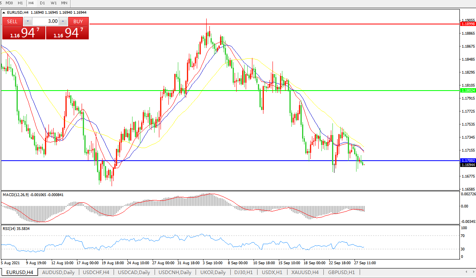
Task: Click the 3.00 volume input field
Action: 45,21
